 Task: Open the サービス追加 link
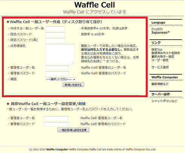(160, 67)
